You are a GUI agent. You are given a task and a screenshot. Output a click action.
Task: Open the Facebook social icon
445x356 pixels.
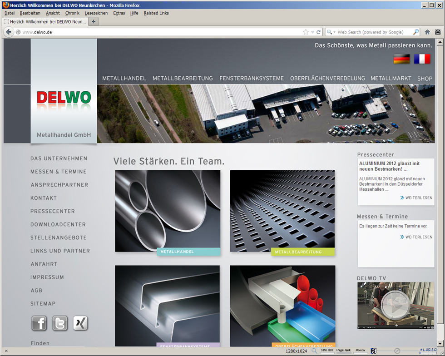tap(39, 323)
